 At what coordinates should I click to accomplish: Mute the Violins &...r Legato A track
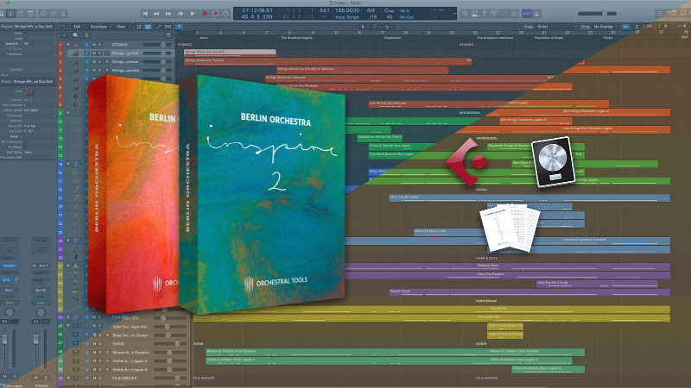click(x=94, y=360)
